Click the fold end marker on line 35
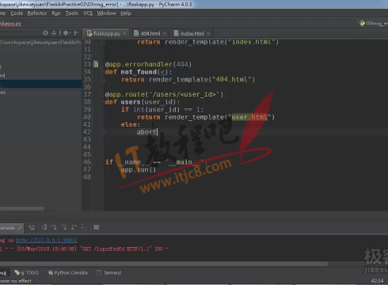Image resolution: width=388 pixels, height=285 pixels. pyautogui.click(x=103, y=80)
